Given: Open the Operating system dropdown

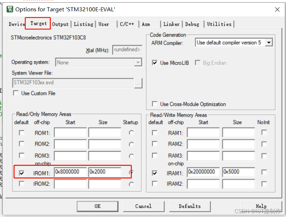Looking at the screenshot, I should click(x=98, y=62).
